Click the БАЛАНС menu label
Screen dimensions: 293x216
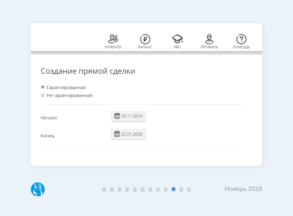tap(145, 47)
